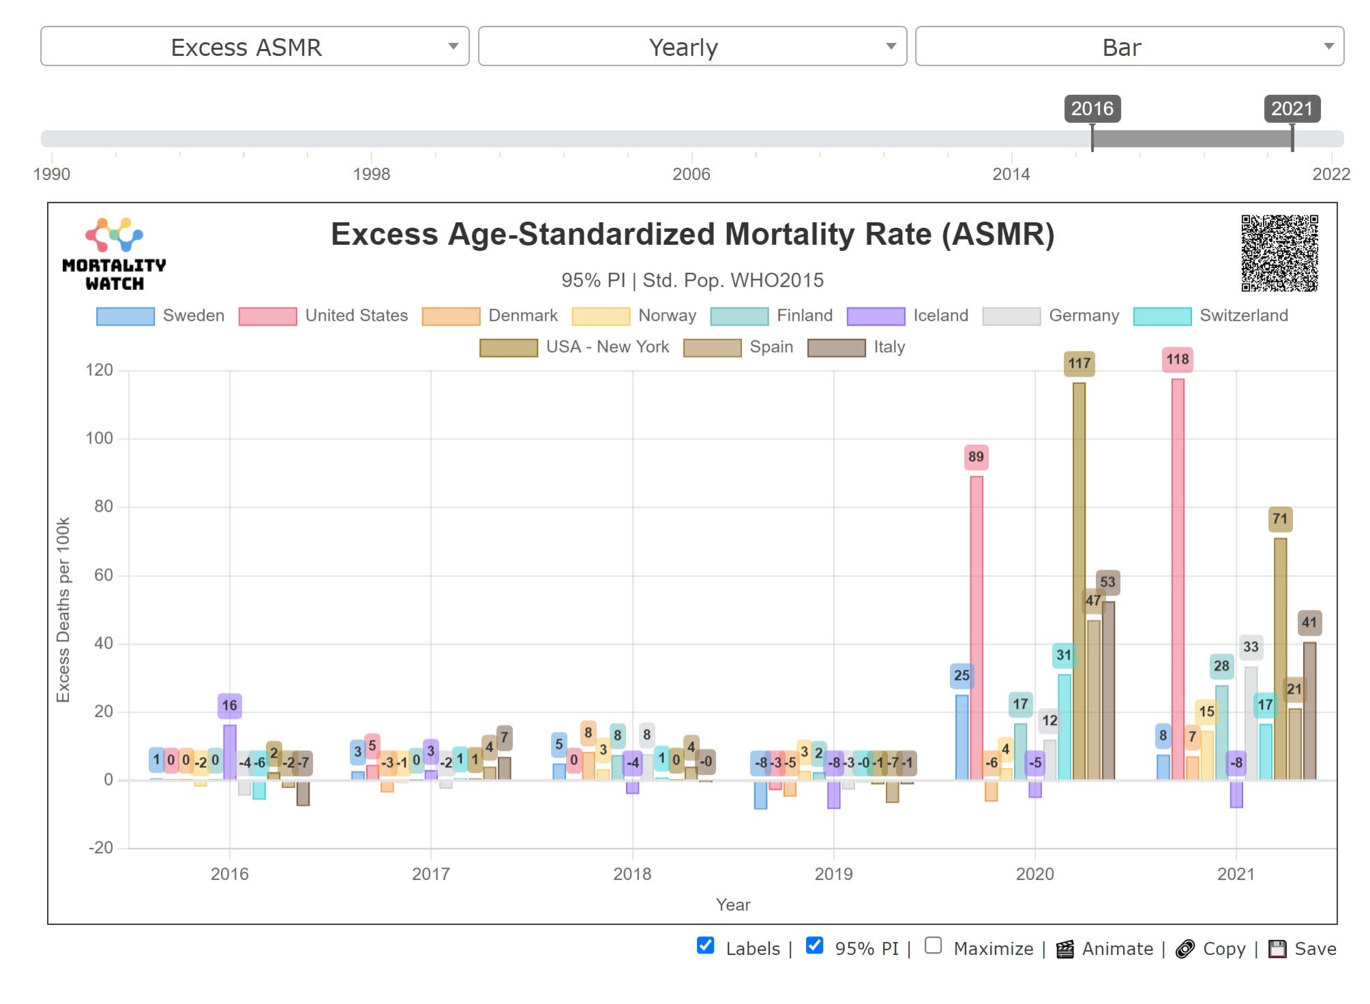Hide the USA - New York series
This screenshot has height=1004, width=1370.
point(509,348)
